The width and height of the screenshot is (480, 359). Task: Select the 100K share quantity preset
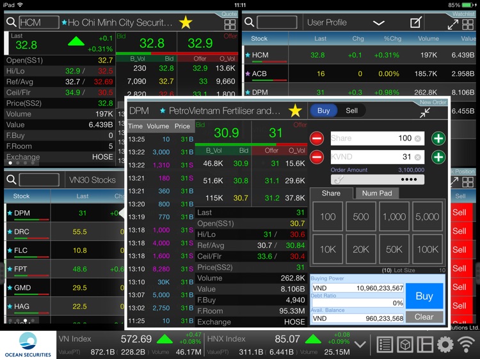coord(428,249)
